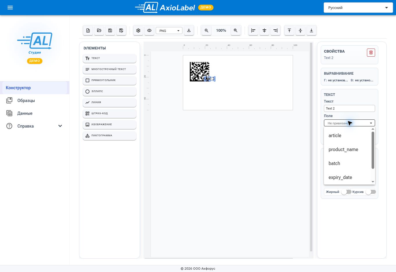396x272 pixels.
Task: Toggle the Курсив italic switch
Action: coord(370,192)
